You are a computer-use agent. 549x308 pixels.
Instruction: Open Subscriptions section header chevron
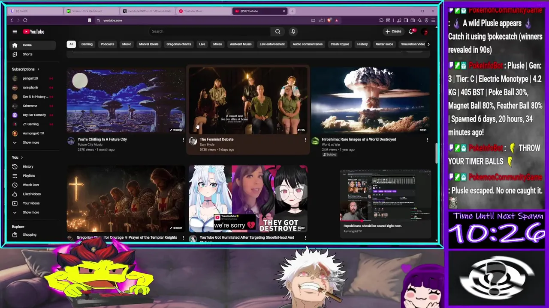38,69
